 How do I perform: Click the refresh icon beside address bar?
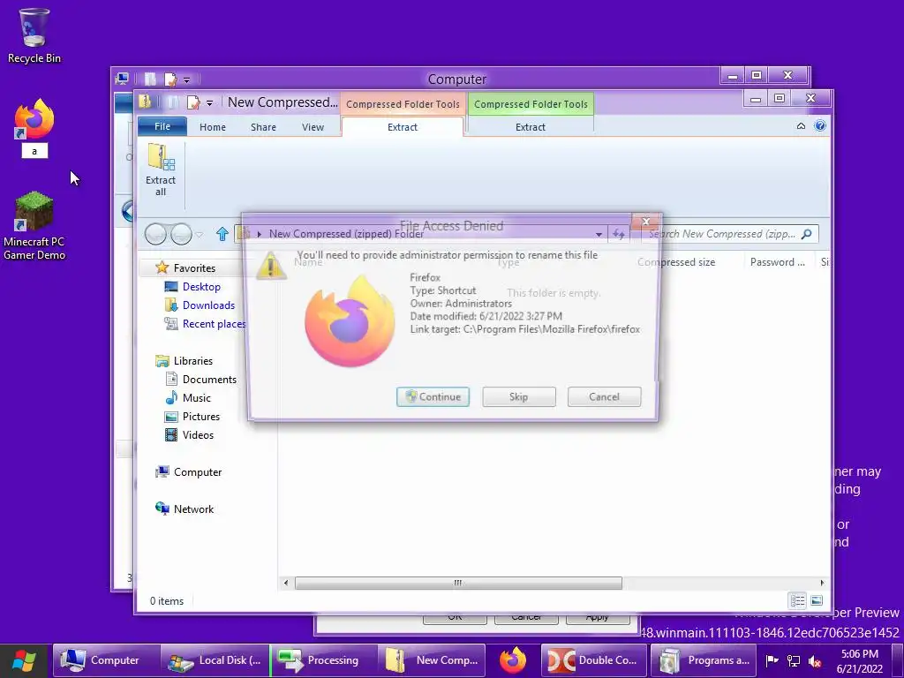tap(619, 234)
